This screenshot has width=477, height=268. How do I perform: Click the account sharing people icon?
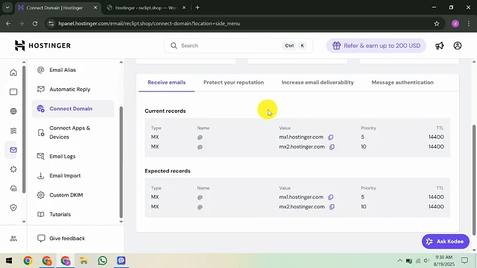13,238
